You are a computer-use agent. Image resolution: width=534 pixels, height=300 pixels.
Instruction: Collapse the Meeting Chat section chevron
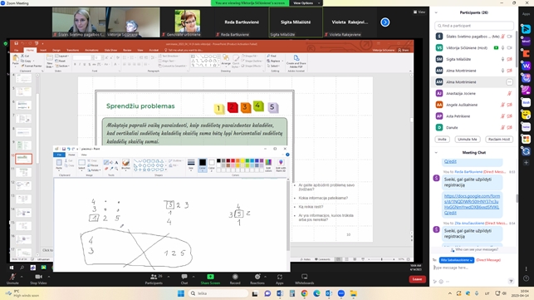click(436, 153)
